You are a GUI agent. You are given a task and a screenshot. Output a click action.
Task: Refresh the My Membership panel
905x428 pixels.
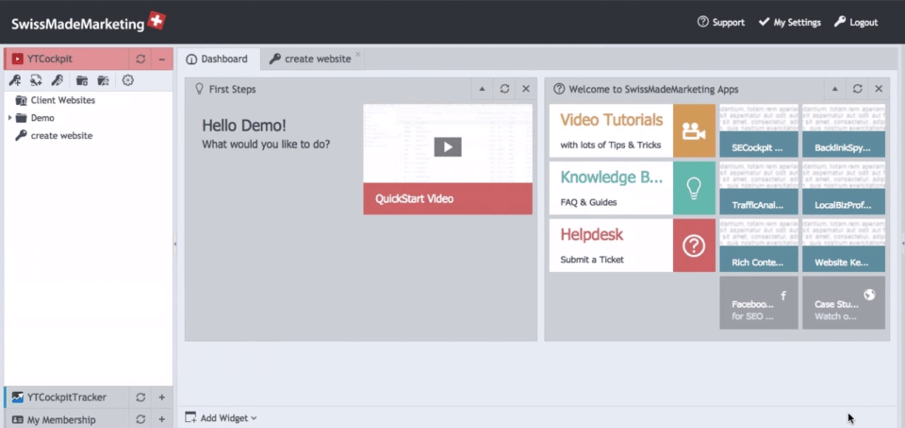coord(140,419)
